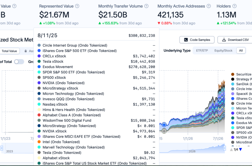Screen dimensions: 252x166
Task: Open Holders help icon
Action: click(235, 6)
